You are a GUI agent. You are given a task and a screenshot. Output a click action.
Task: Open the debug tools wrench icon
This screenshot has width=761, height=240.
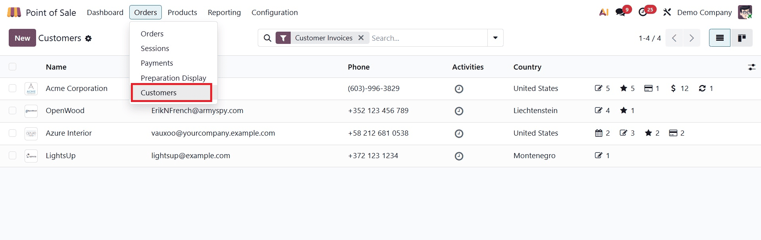[x=667, y=12]
